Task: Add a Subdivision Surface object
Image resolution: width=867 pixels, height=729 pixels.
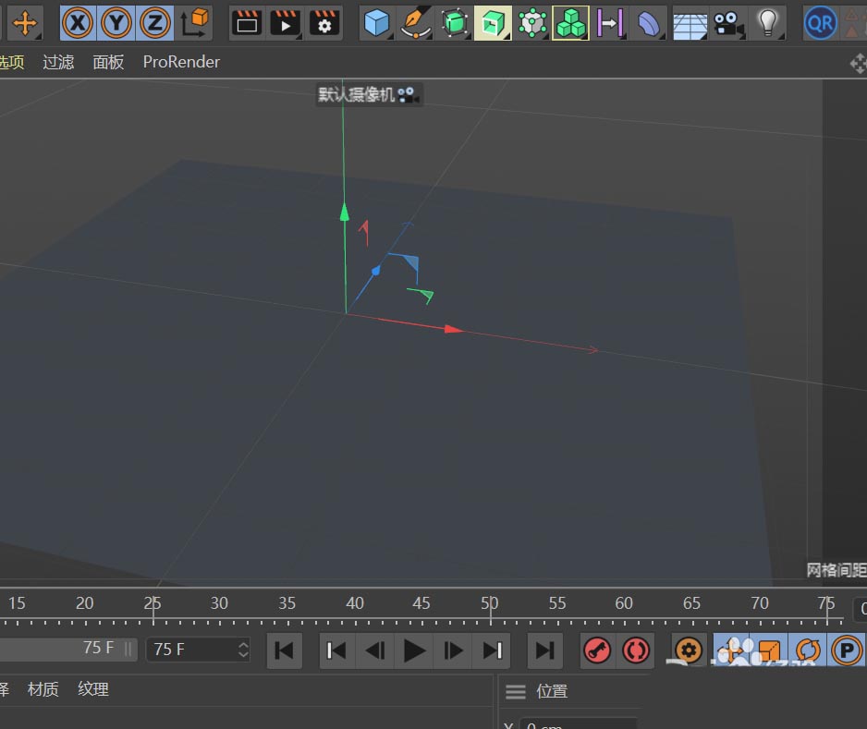Action: pyautogui.click(x=454, y=22)
